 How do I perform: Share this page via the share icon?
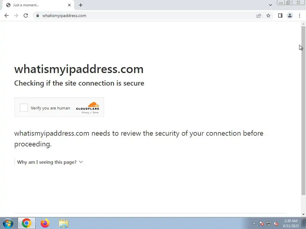pos(259,16)
